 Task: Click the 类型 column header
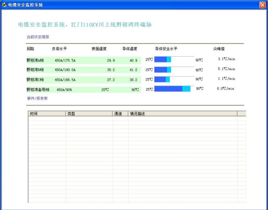pos(89,114)
